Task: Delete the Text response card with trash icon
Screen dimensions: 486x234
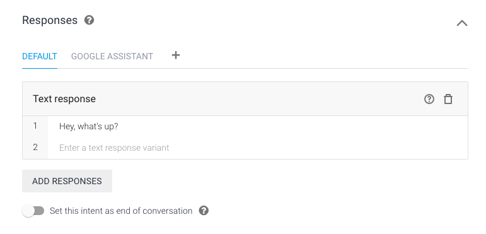Action: (448, 99)
